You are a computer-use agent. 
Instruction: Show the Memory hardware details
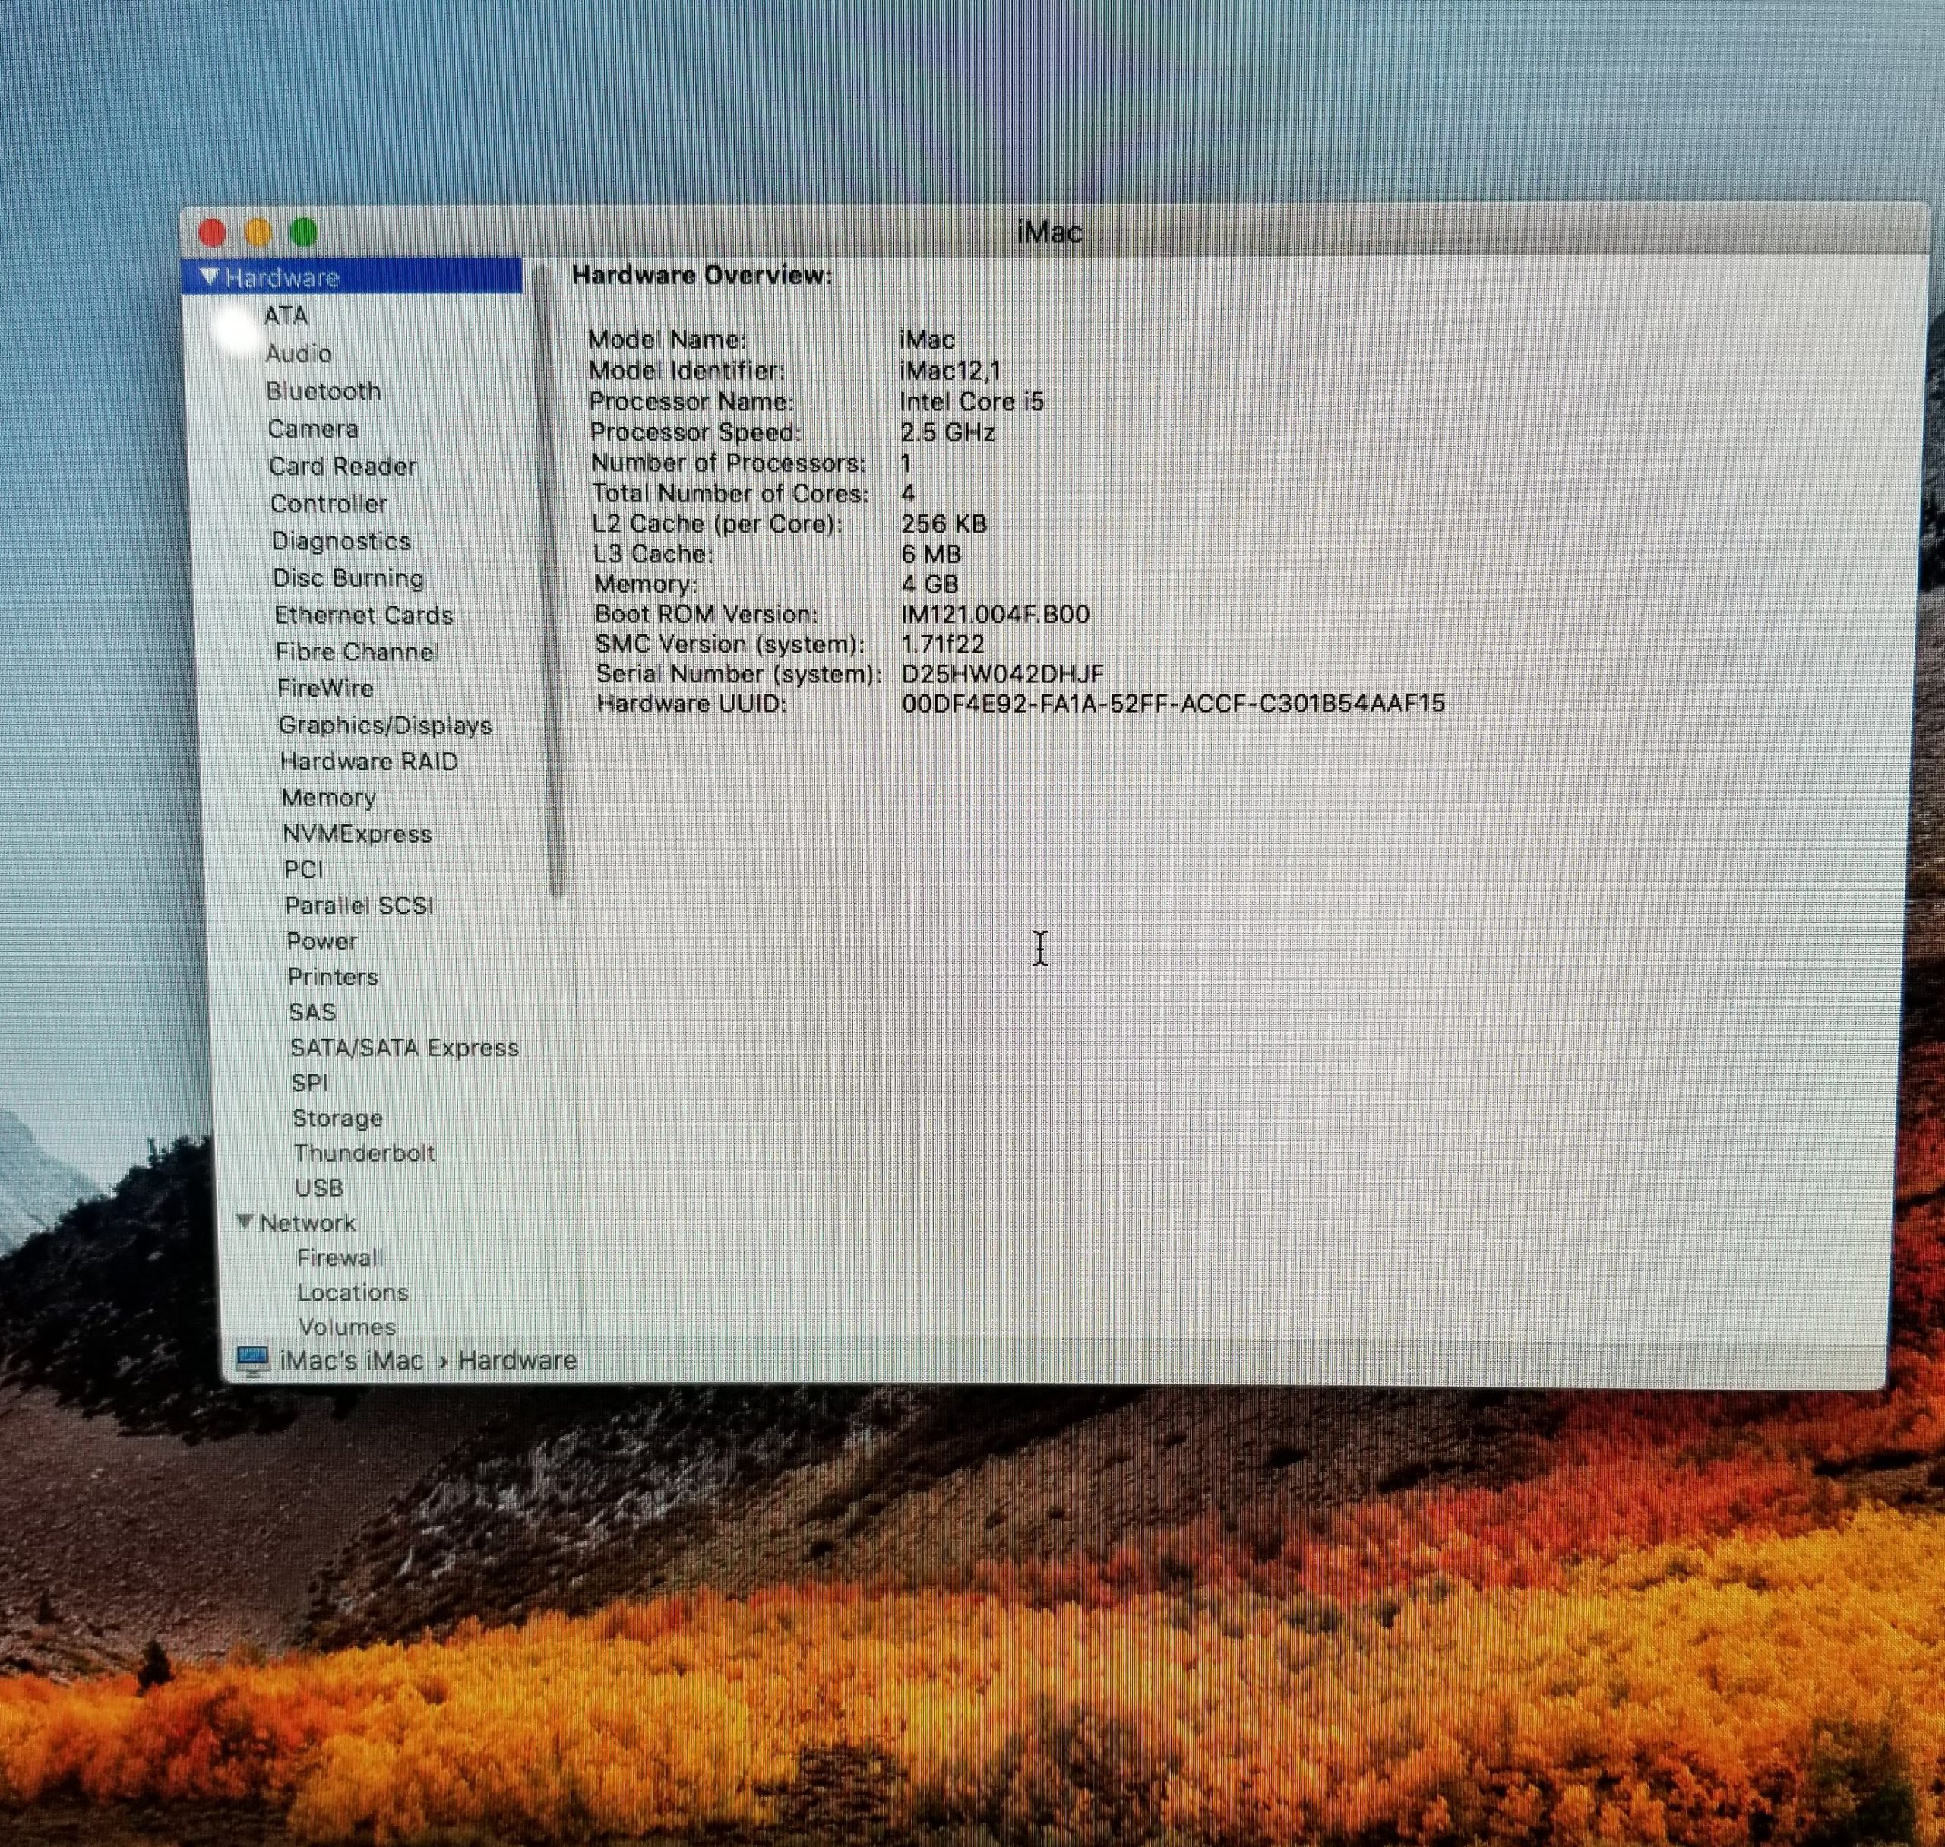tap(327, 798)
